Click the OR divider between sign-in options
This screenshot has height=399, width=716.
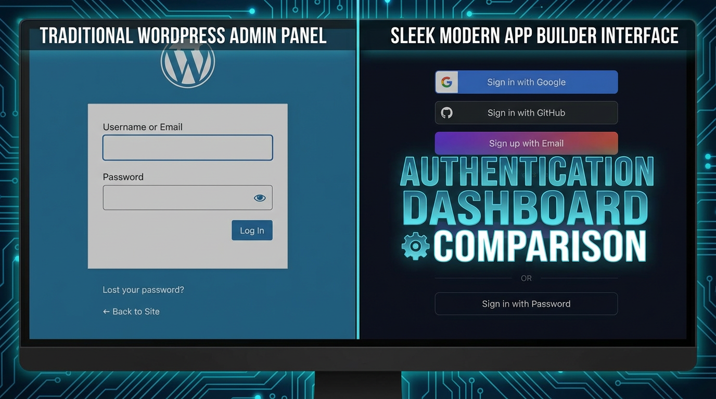tap(526, 278)
